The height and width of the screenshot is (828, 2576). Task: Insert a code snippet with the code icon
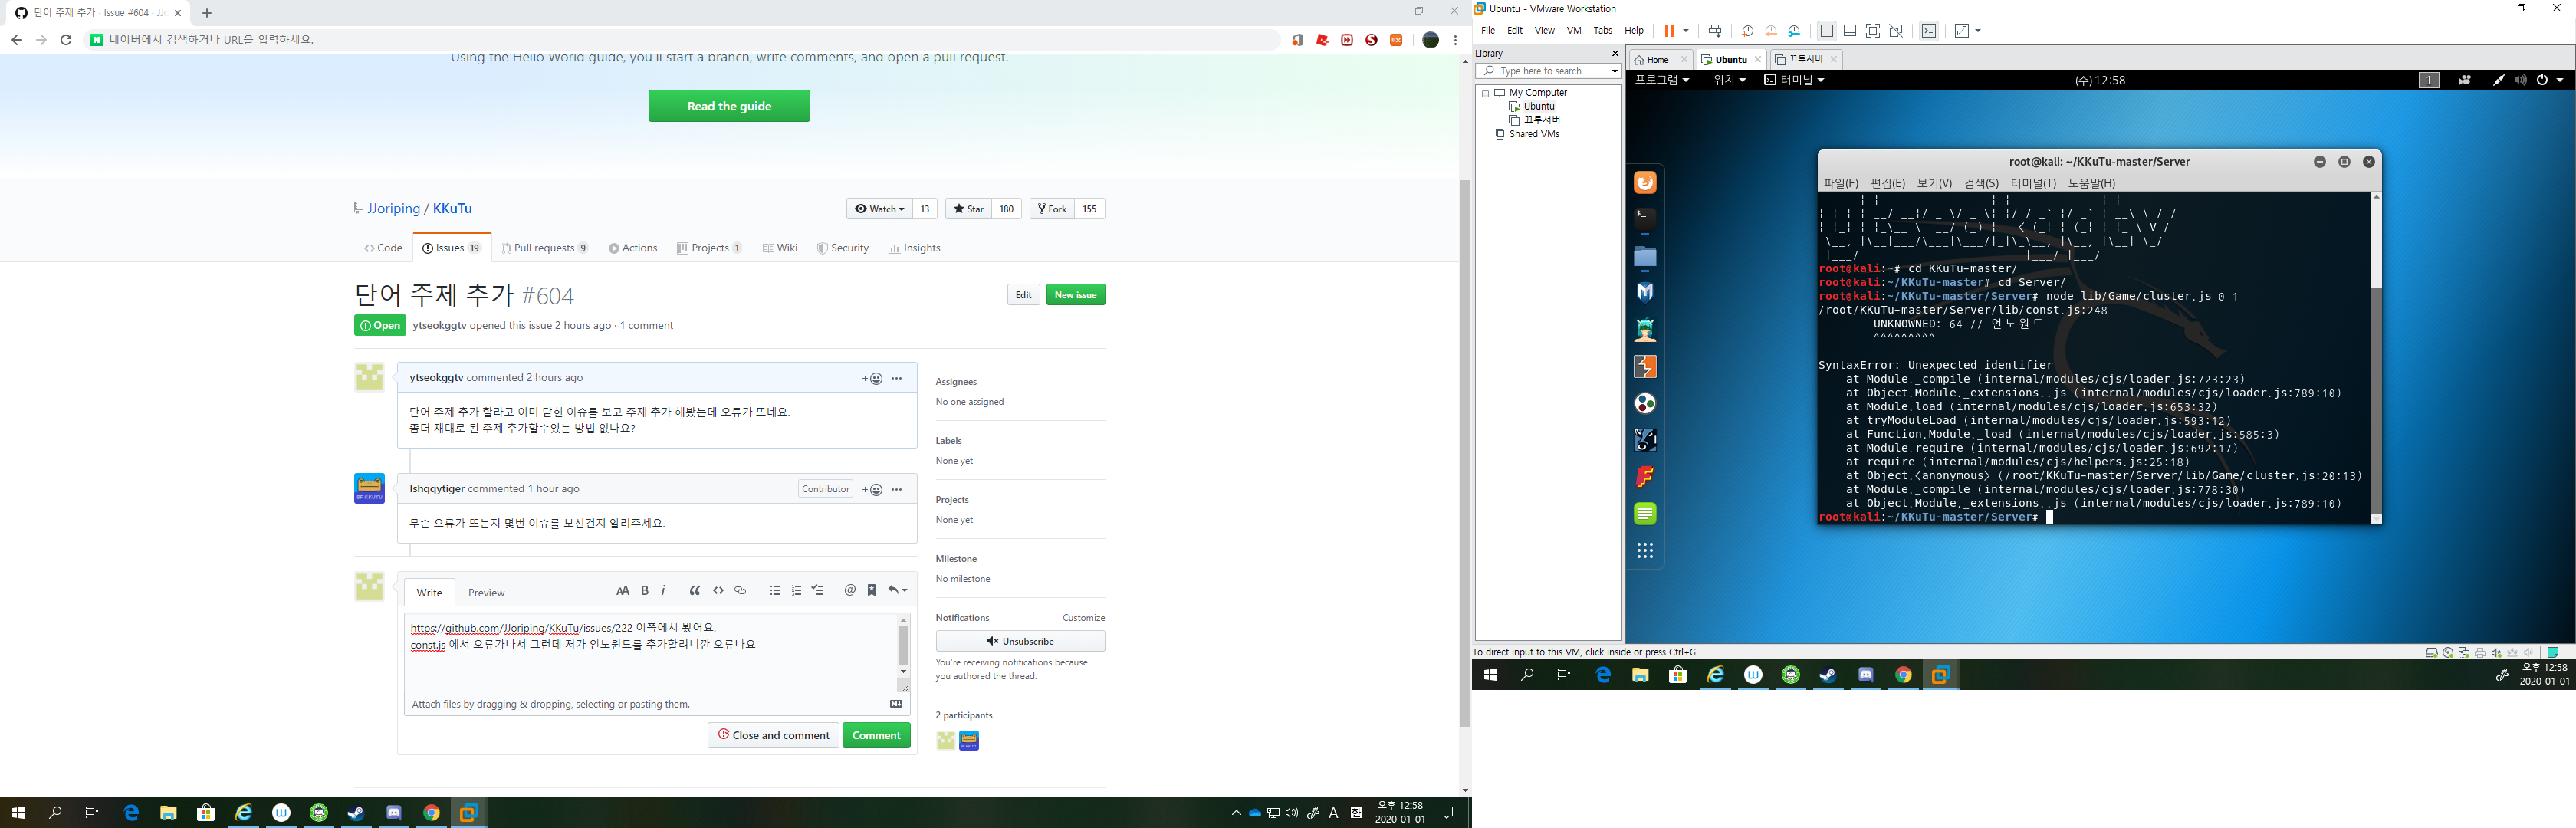click(x=718, y=590)
